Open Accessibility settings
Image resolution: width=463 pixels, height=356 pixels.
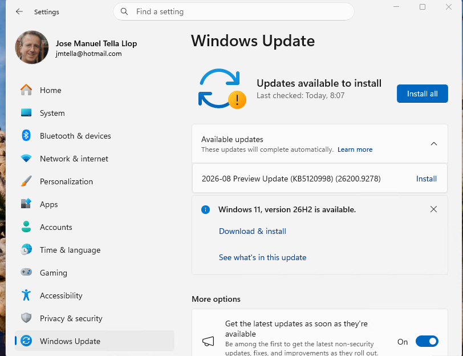[x=95, y=295]
